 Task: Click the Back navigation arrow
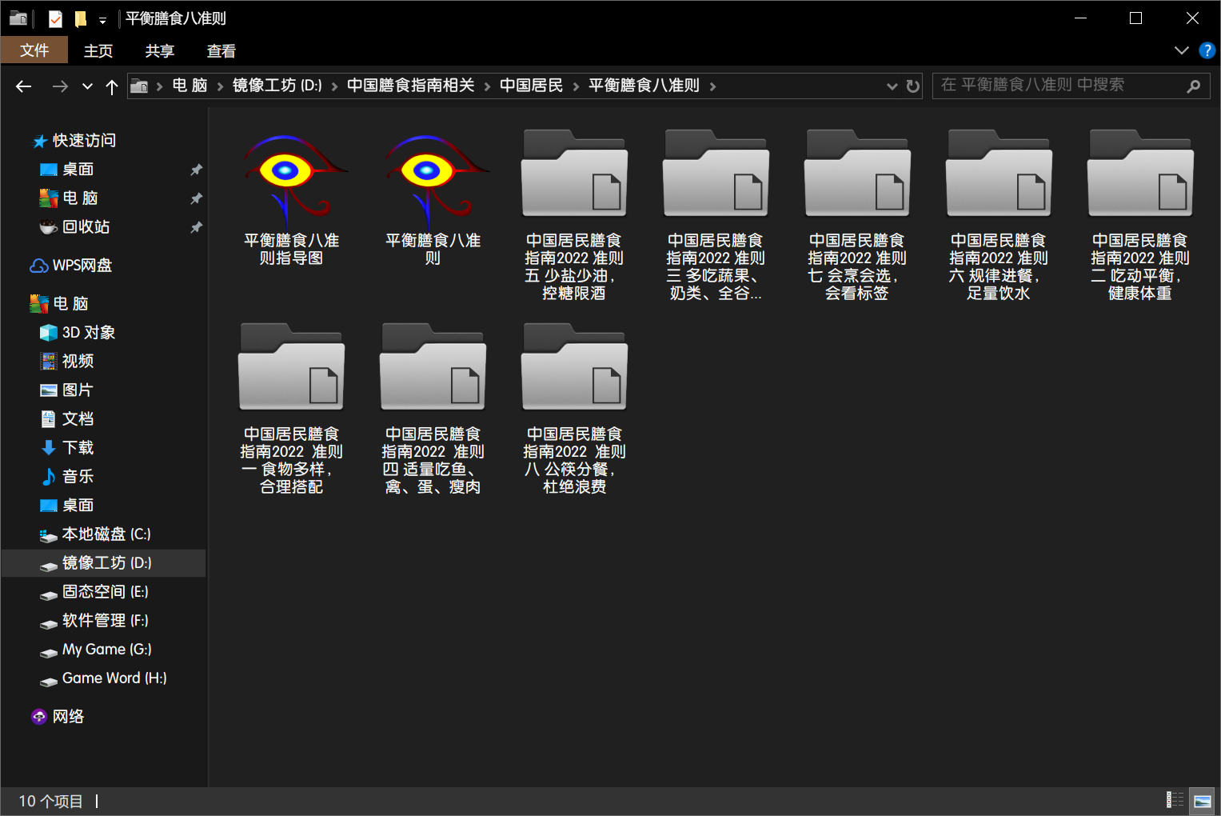(x=24, y=86)
